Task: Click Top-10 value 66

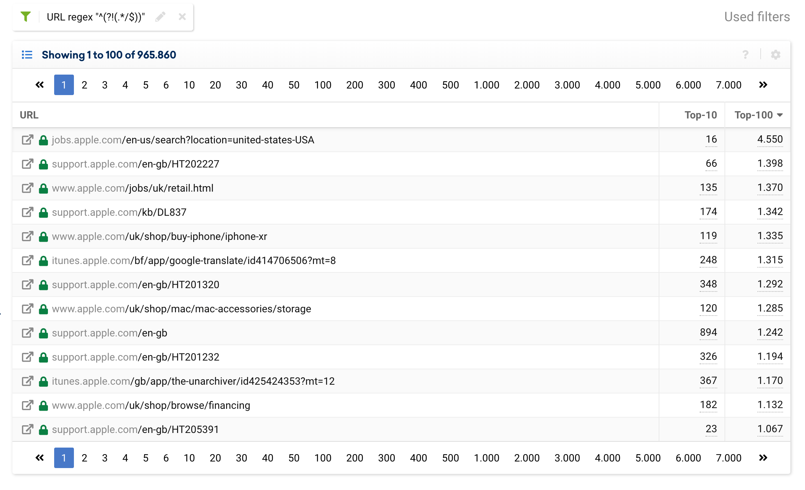Action: point(711,163)
